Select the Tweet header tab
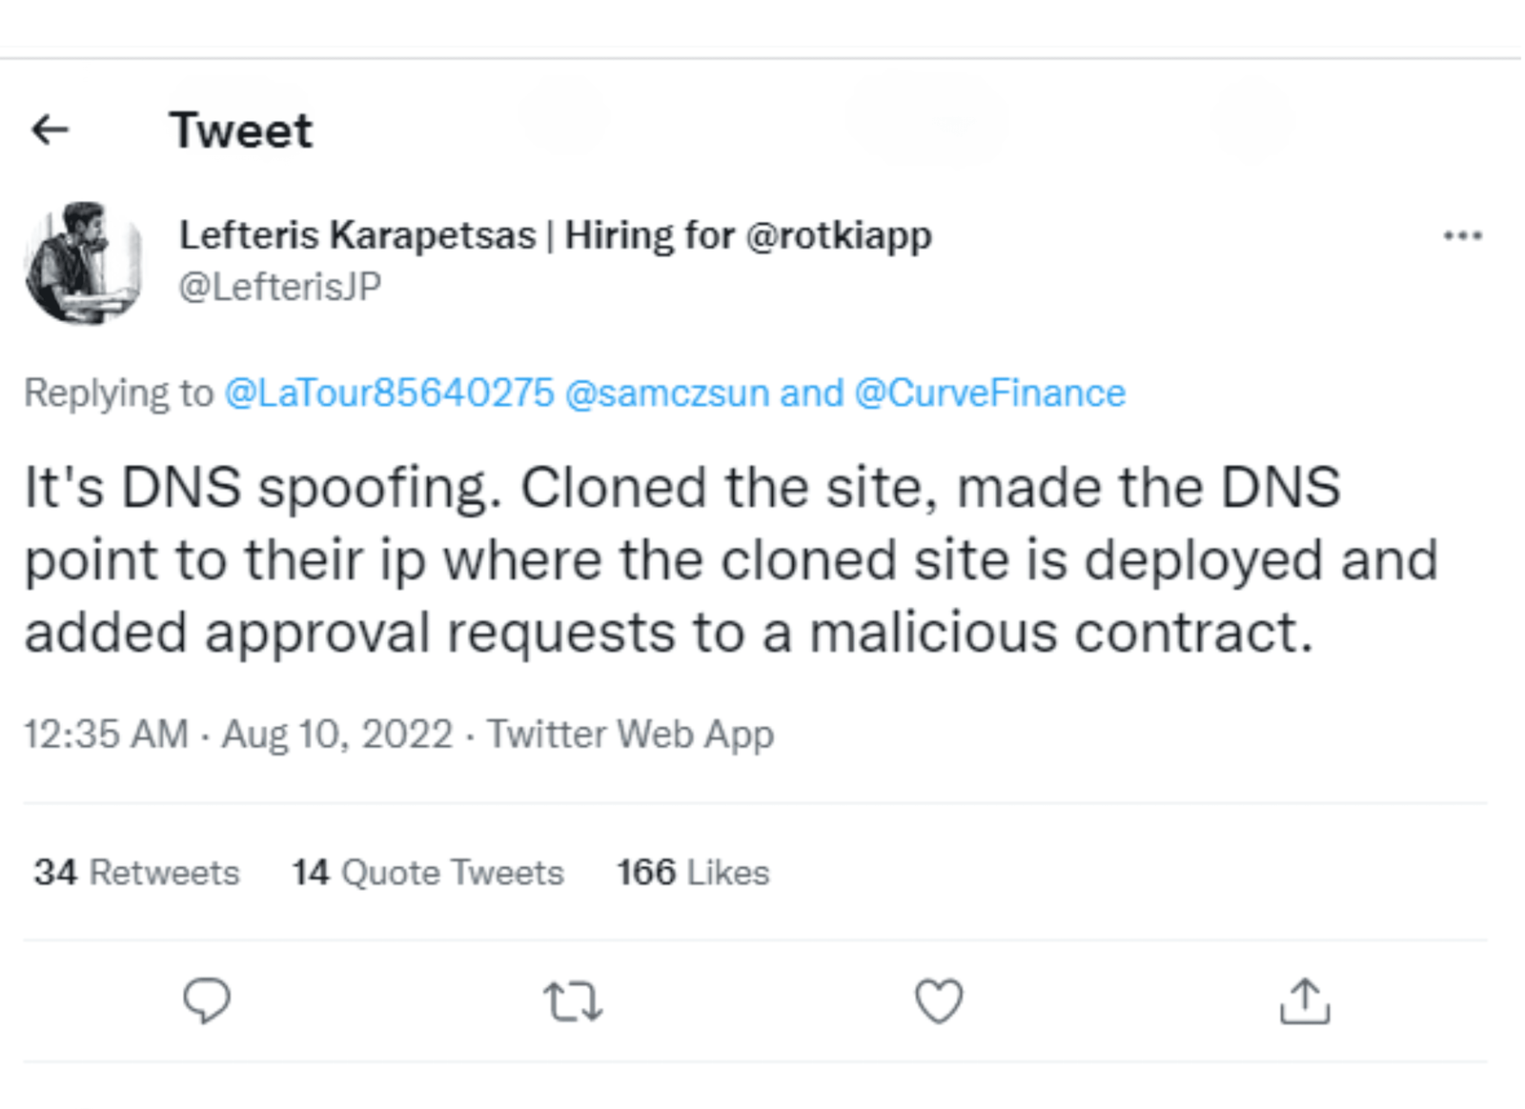1525x1109 pixels. 241,130
